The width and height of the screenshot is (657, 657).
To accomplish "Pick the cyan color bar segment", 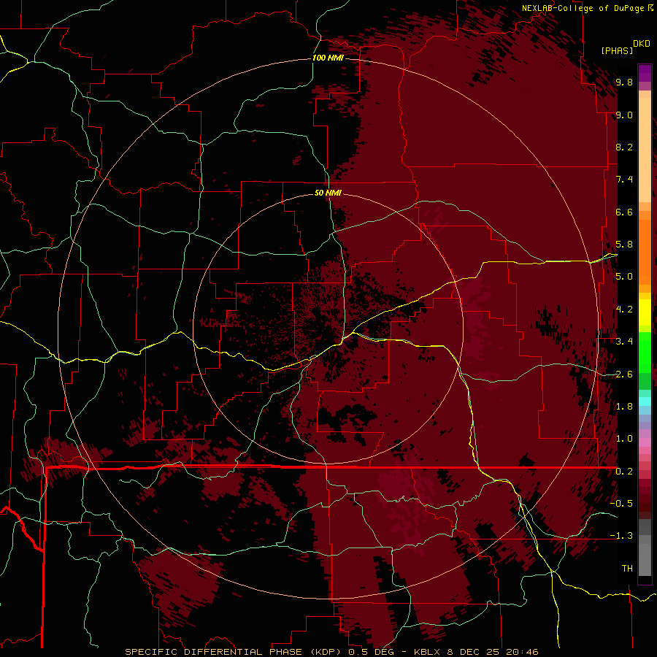I will [645, 401].
